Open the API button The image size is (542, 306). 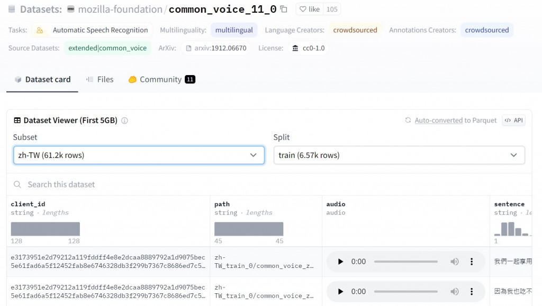[513, 120]
